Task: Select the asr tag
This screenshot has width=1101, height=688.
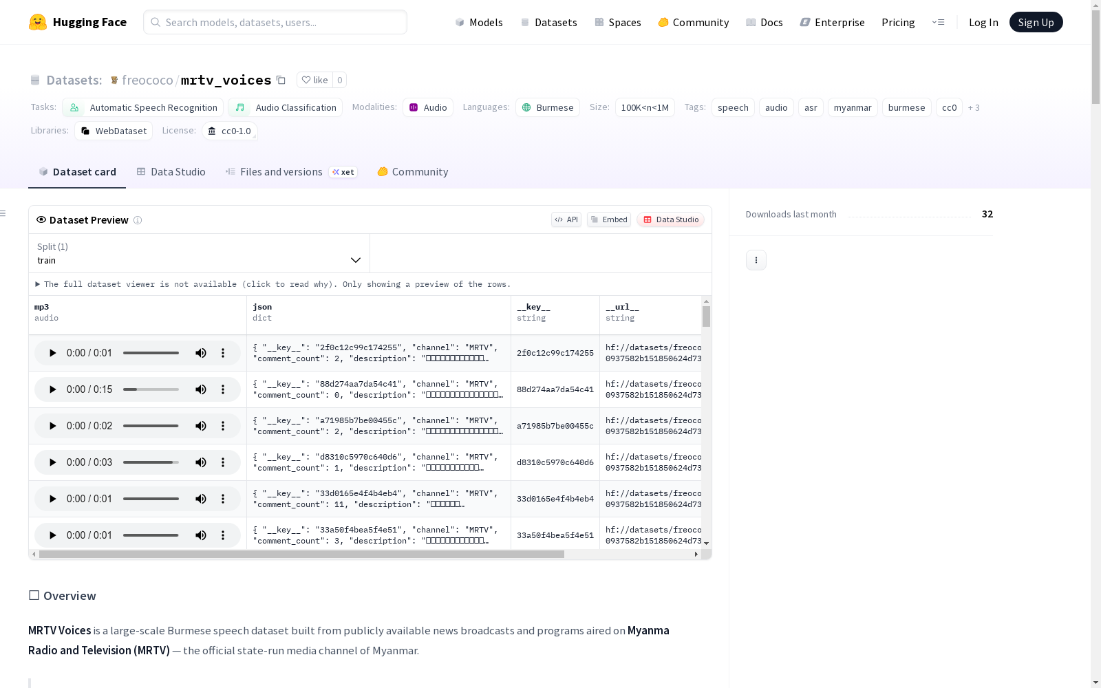Action: [811, 107]
